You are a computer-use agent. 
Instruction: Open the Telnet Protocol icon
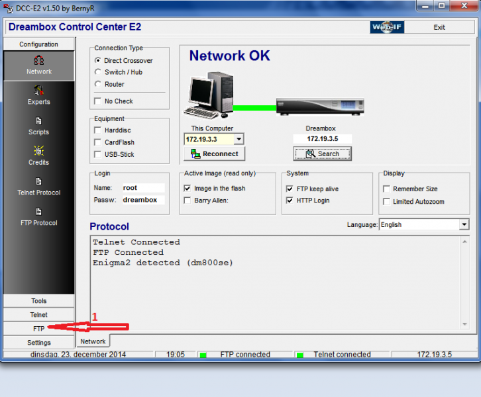pyautogui.click(x=38, y=182)
